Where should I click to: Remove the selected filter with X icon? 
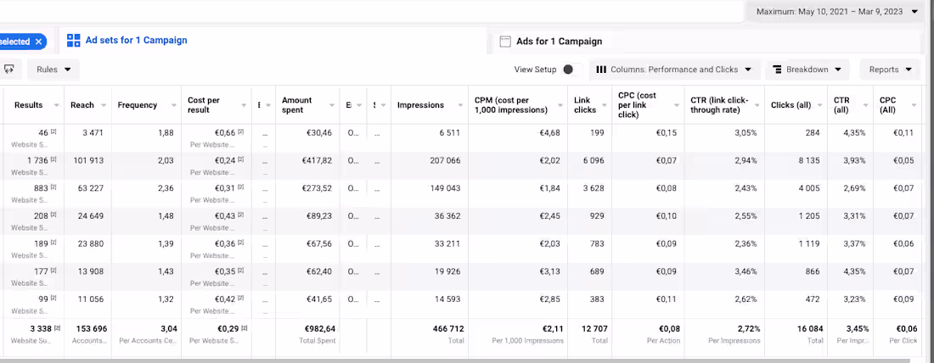click(x=38, y=42)
